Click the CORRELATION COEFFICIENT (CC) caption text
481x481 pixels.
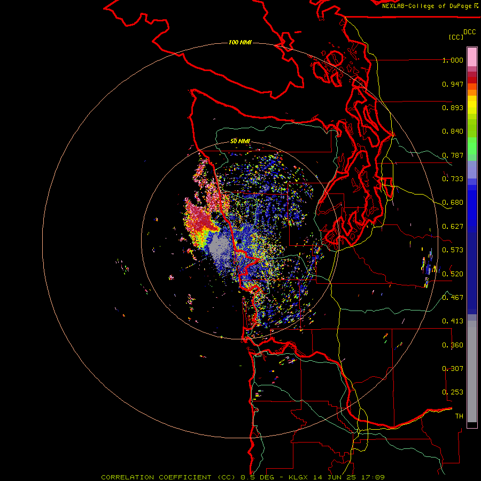pos(168,477)
